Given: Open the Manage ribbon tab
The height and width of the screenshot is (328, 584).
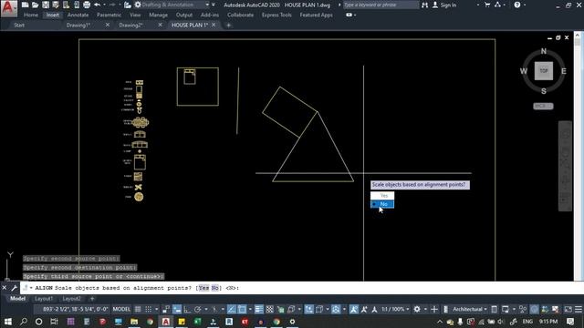Looking at the screenshot, I should [x=158, y=15].
